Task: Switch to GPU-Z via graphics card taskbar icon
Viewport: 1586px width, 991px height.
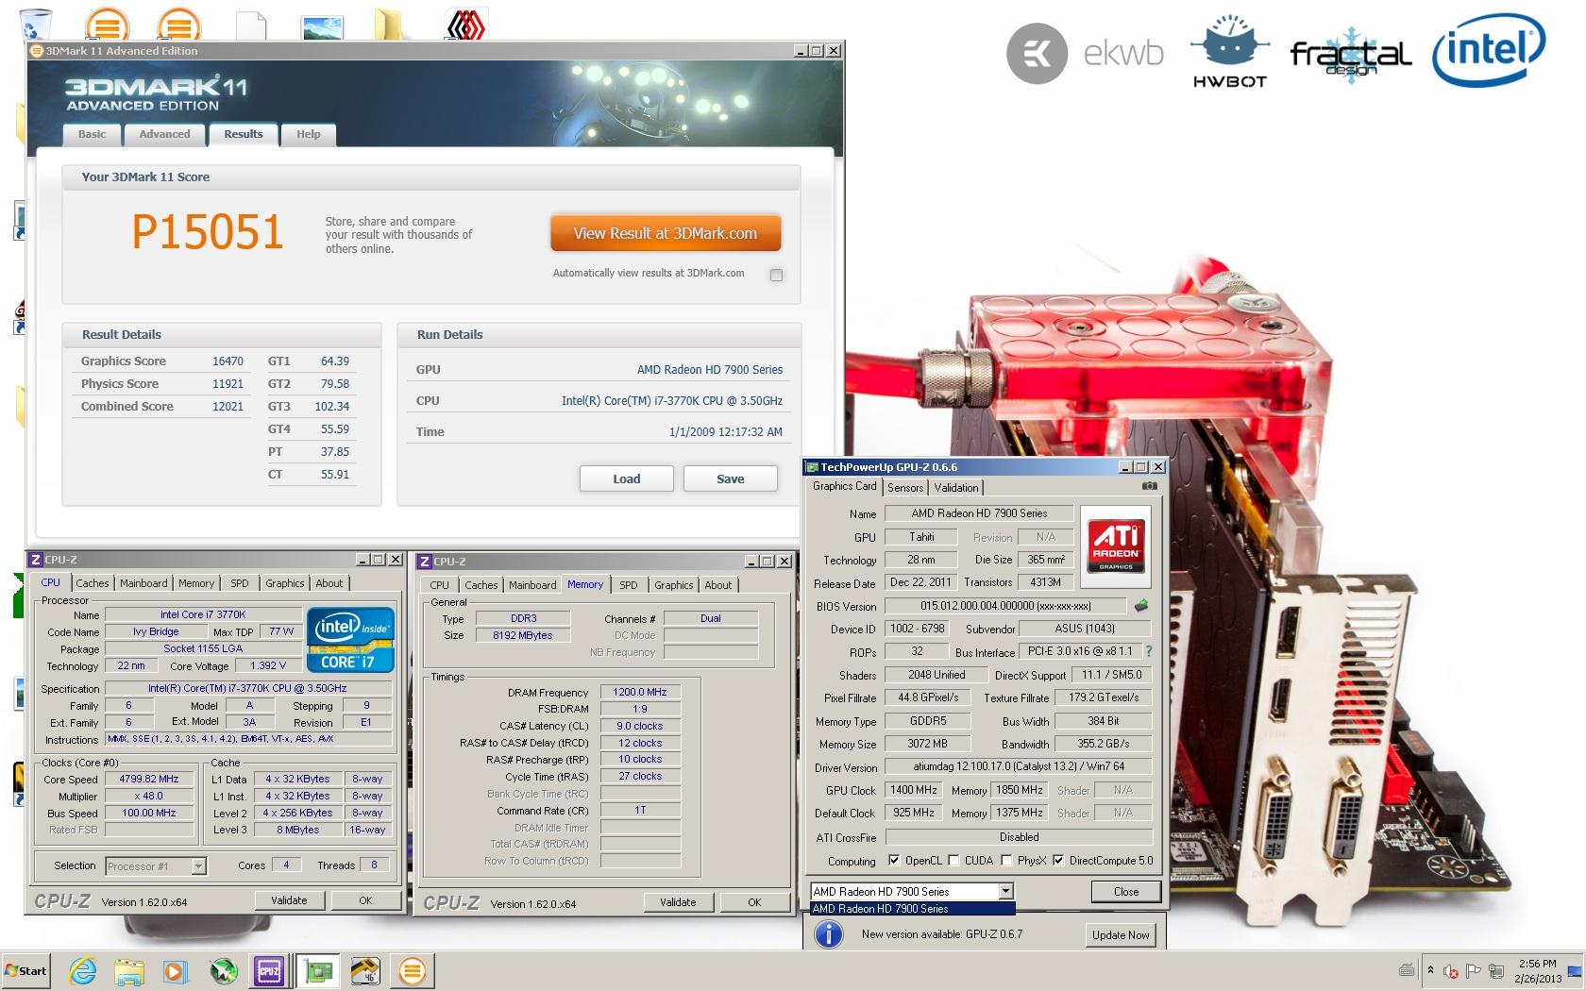Action: pos(318,970)
